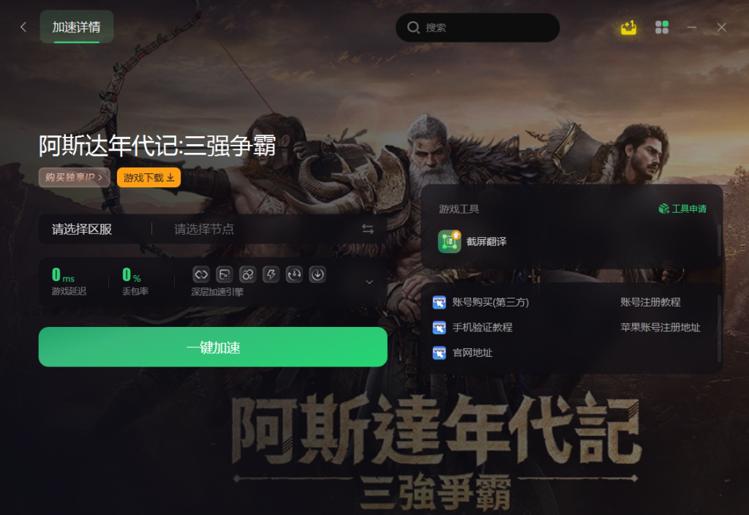Click the linked-chain engine icon
The height and width of the screenshot is (515, 749).
click(x=201, y=275)
